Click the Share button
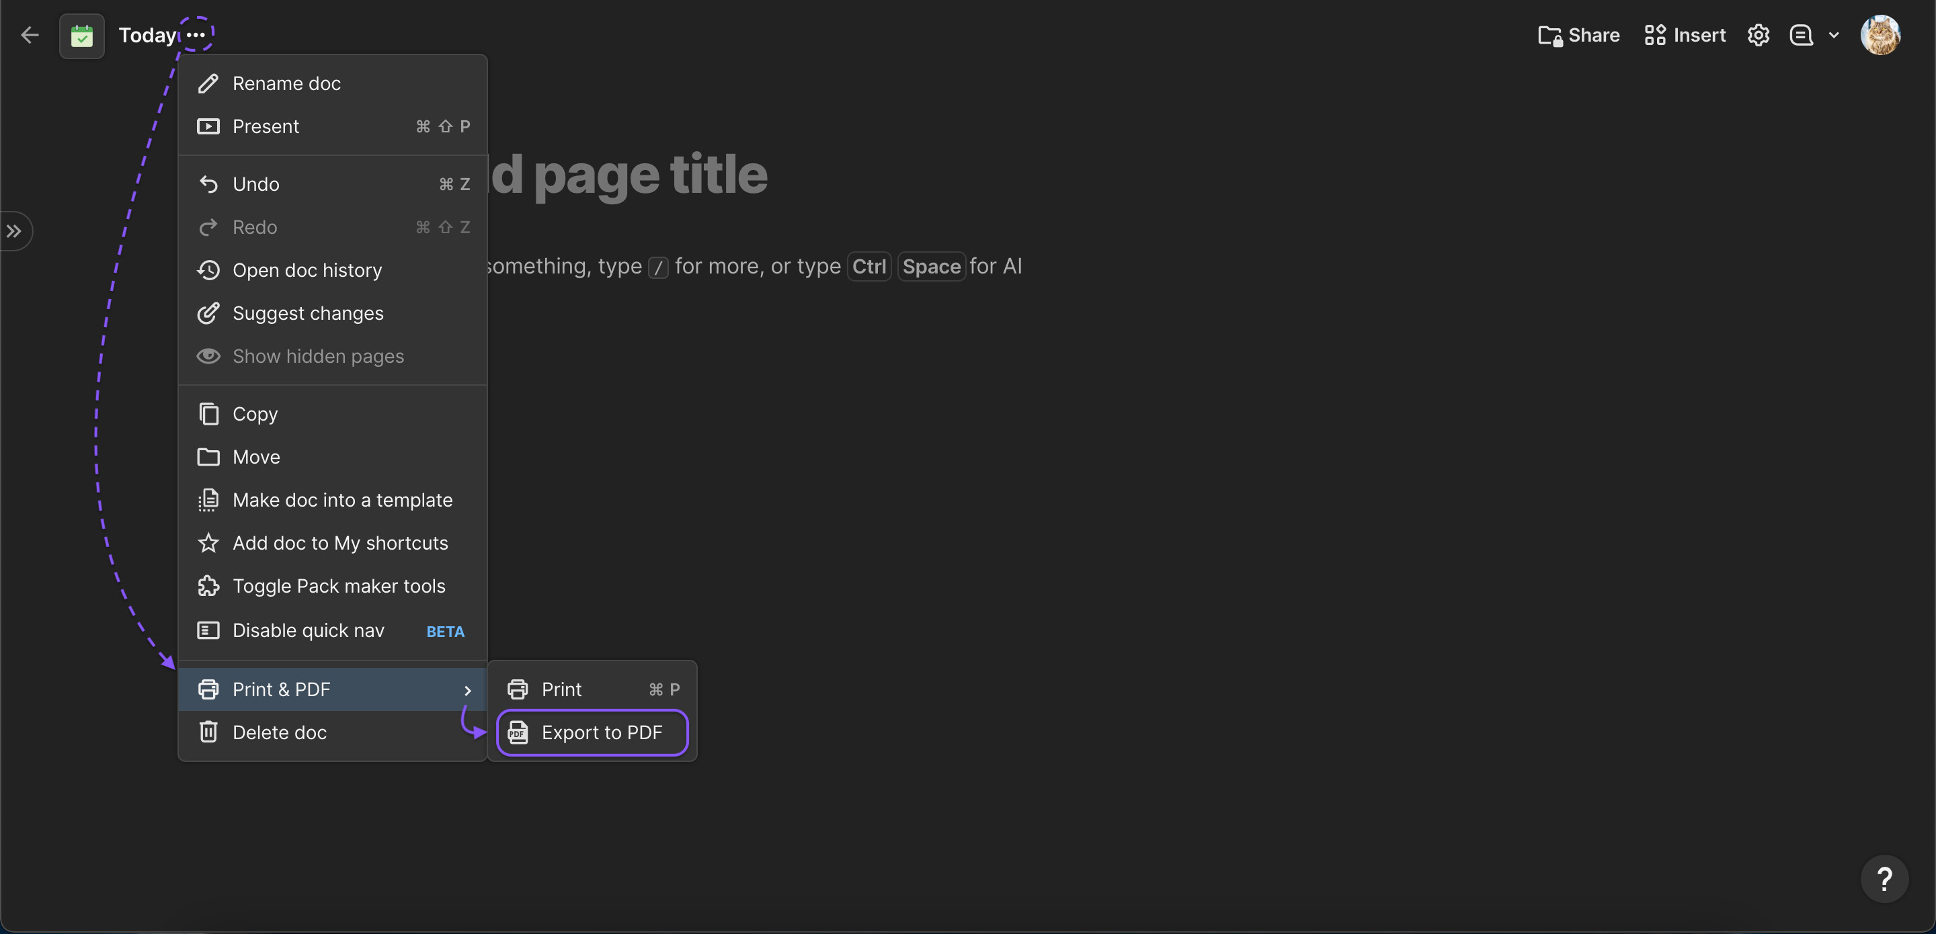1936x934 pixels. (x=1578, y=34)
